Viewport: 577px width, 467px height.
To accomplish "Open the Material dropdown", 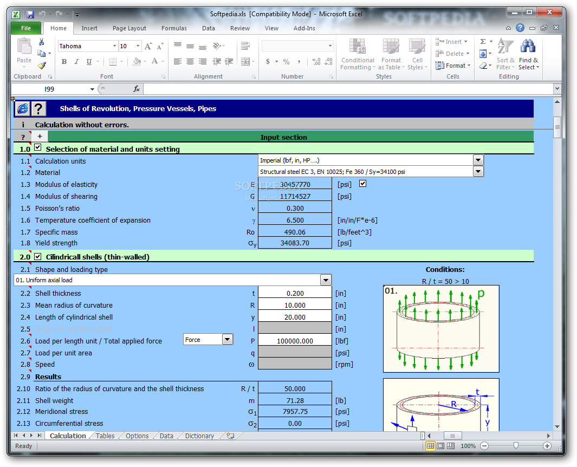I will pos(478,172).
